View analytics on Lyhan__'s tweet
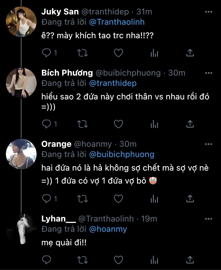The image size is (221, 270). coord(154,260)
